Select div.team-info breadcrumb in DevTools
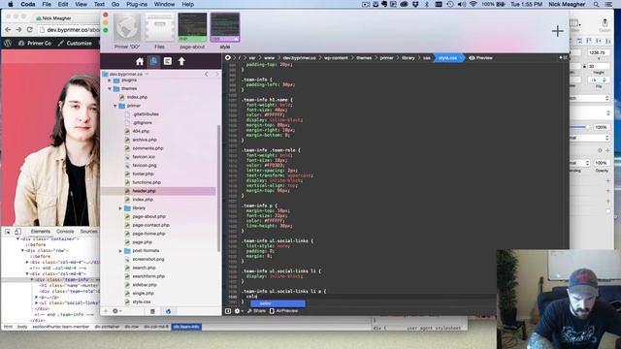The height and width of the screenshot is (349, 621). 186,327
